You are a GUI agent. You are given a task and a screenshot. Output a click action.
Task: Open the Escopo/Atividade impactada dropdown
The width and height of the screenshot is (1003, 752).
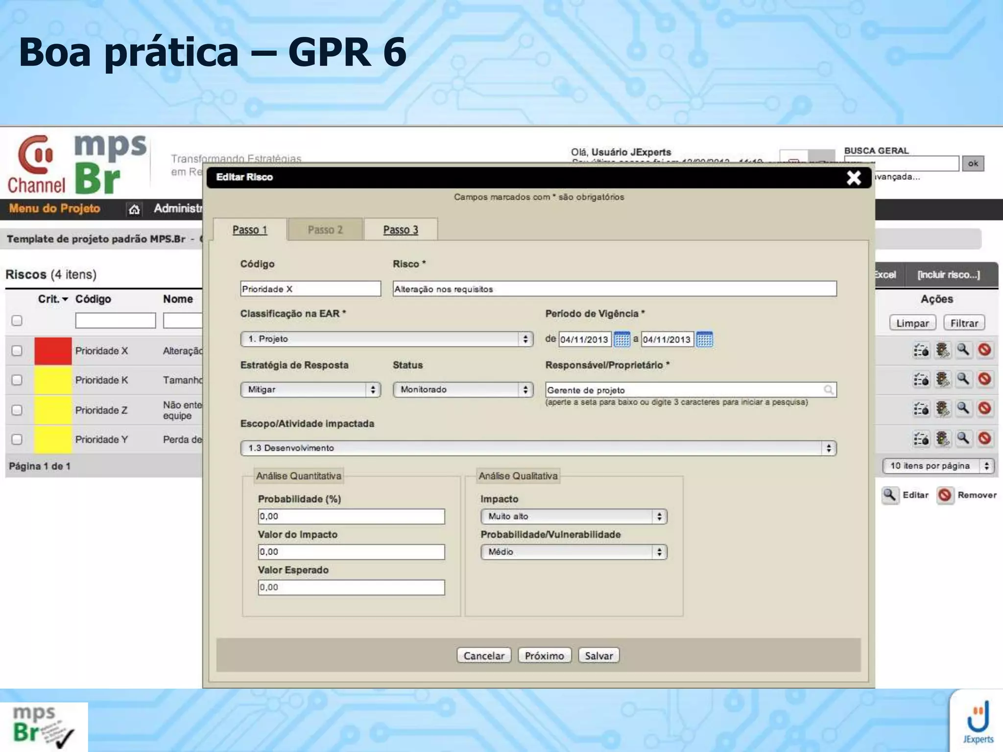tap(539, 448)
